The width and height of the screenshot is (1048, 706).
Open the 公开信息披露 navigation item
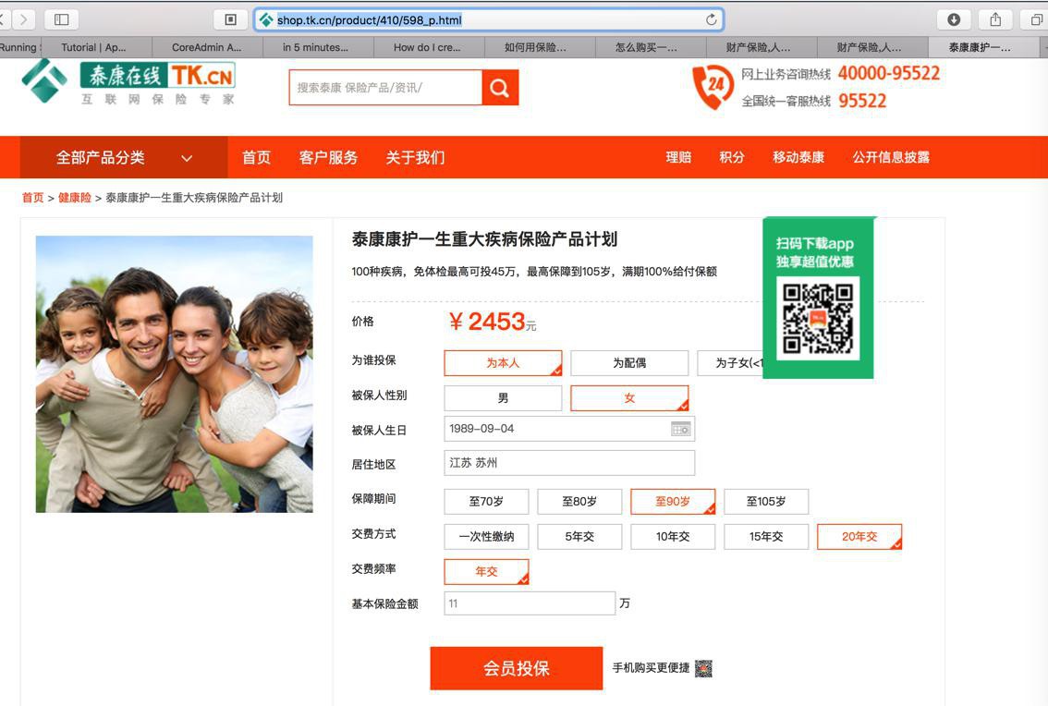(x=890, y=157)
